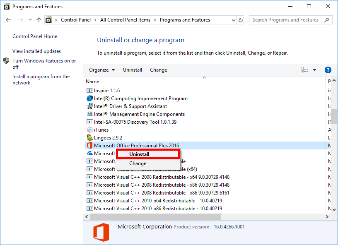Image resolution: width=338 pixels, height=245 pixels.
Task: Select Uninstall in the context menu
Action: click(x=148, y=154)
